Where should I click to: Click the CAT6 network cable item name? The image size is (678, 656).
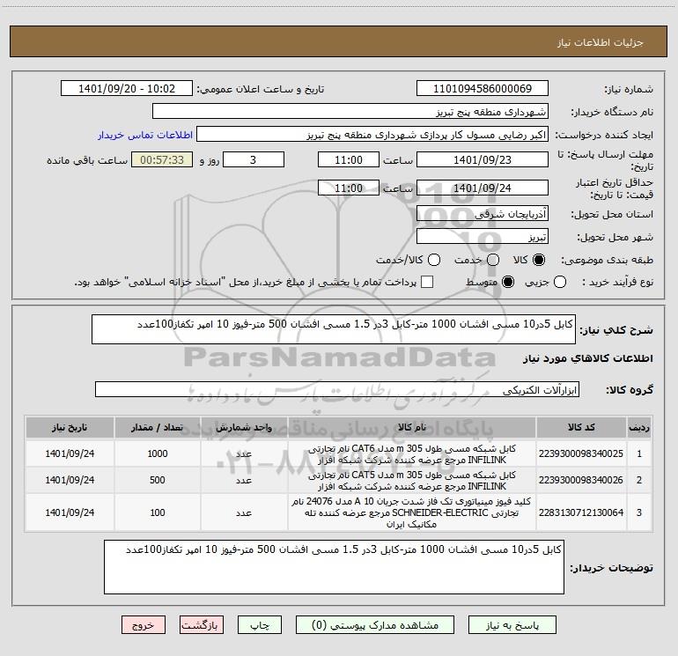click(412, 454)
